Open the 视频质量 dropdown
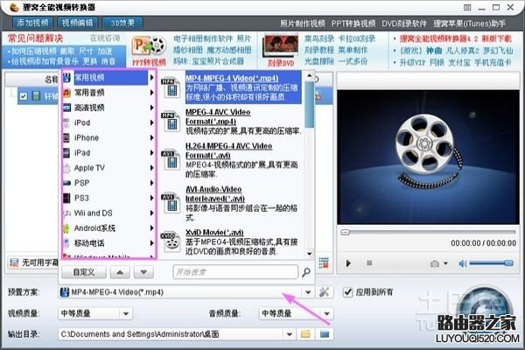The height and width of the screenshot is (350, 525). (x=94, y=313)
